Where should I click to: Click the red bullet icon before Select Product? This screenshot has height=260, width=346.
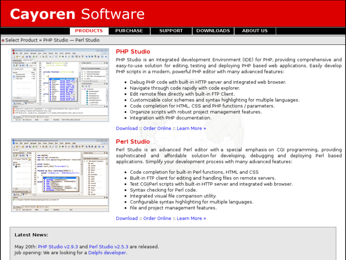coord(3,41)
